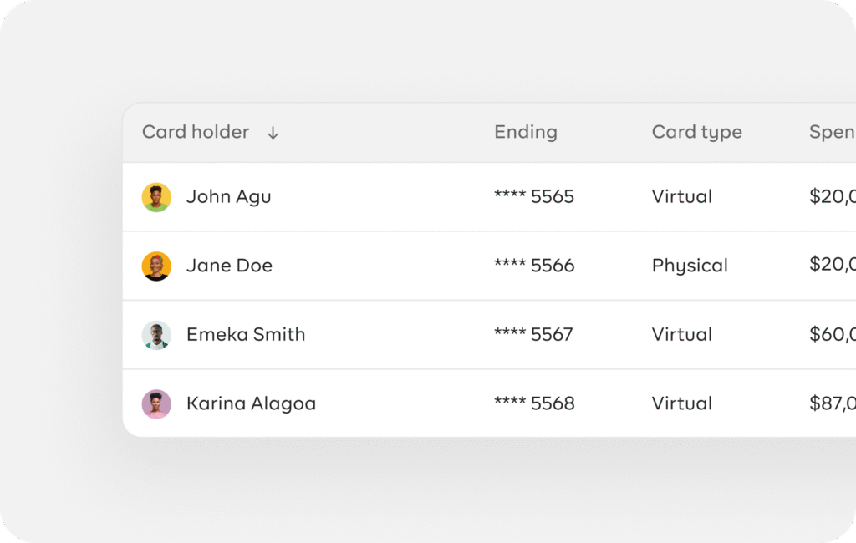Image resolution: width=856 pixels, height=543 pixels.
Task: Click the sort arrow beside Card holder
Action: 273,133
